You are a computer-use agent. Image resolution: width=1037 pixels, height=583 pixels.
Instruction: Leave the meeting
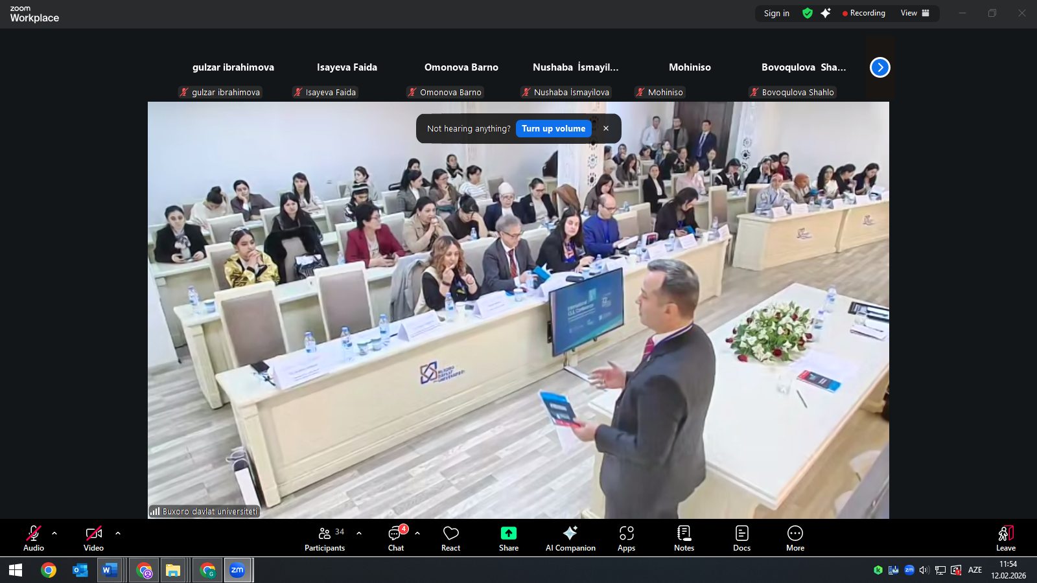click(x=1005, y=538)
